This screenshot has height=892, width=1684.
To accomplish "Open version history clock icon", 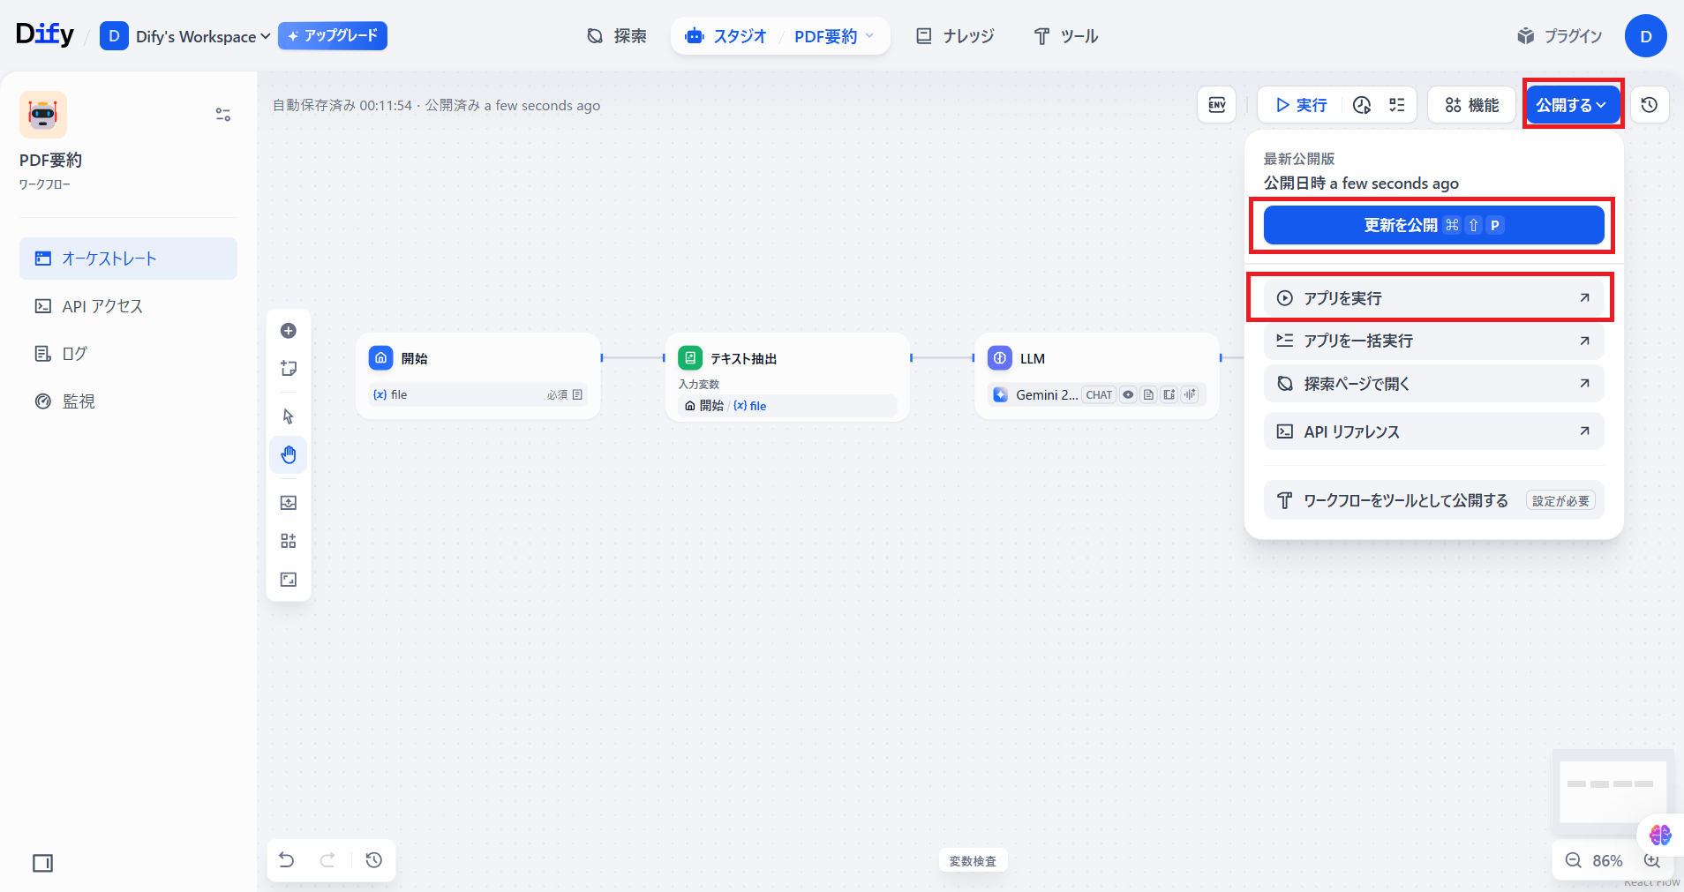I will 1649,105.
